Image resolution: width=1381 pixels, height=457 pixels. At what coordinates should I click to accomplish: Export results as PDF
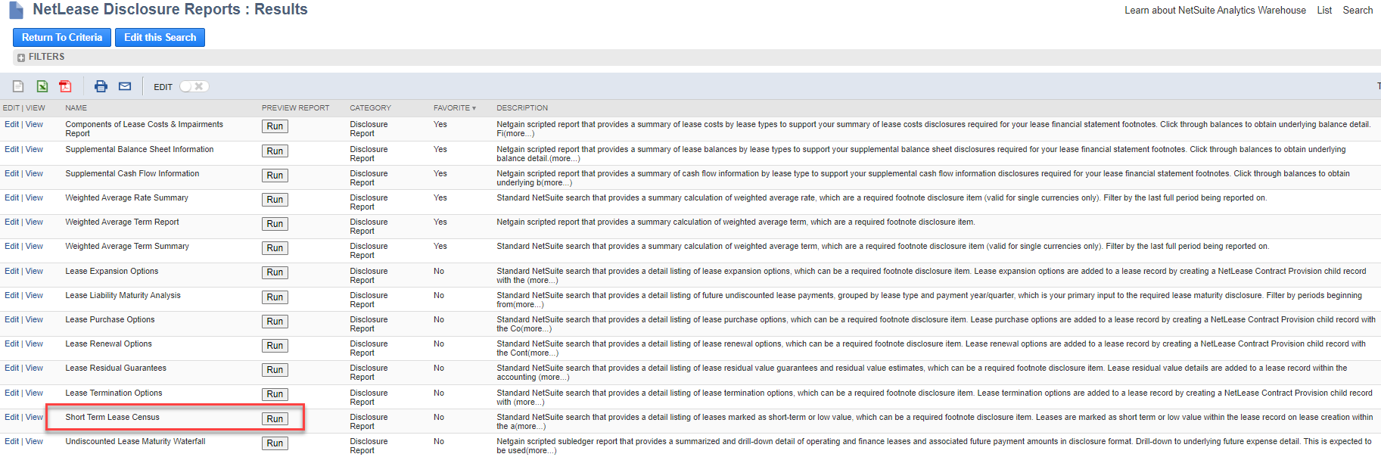tap(66, 86)
